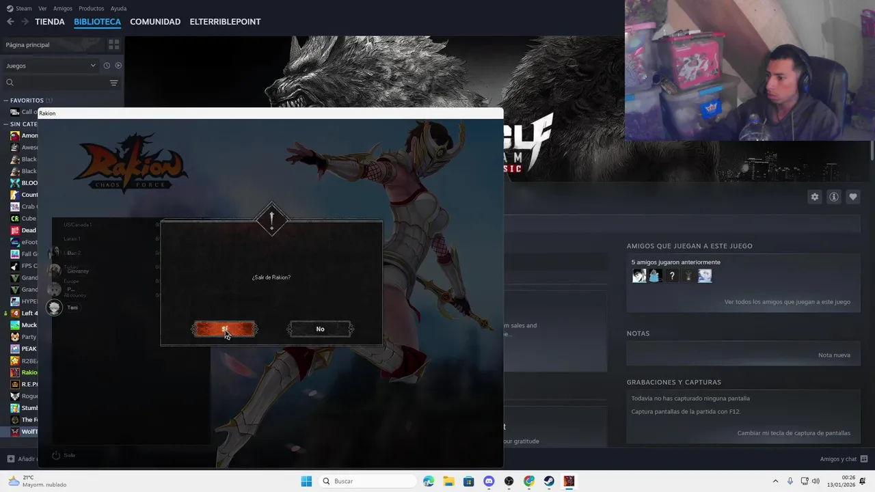
Task: Open the Ayuda menu
Action: click(118, 8)
